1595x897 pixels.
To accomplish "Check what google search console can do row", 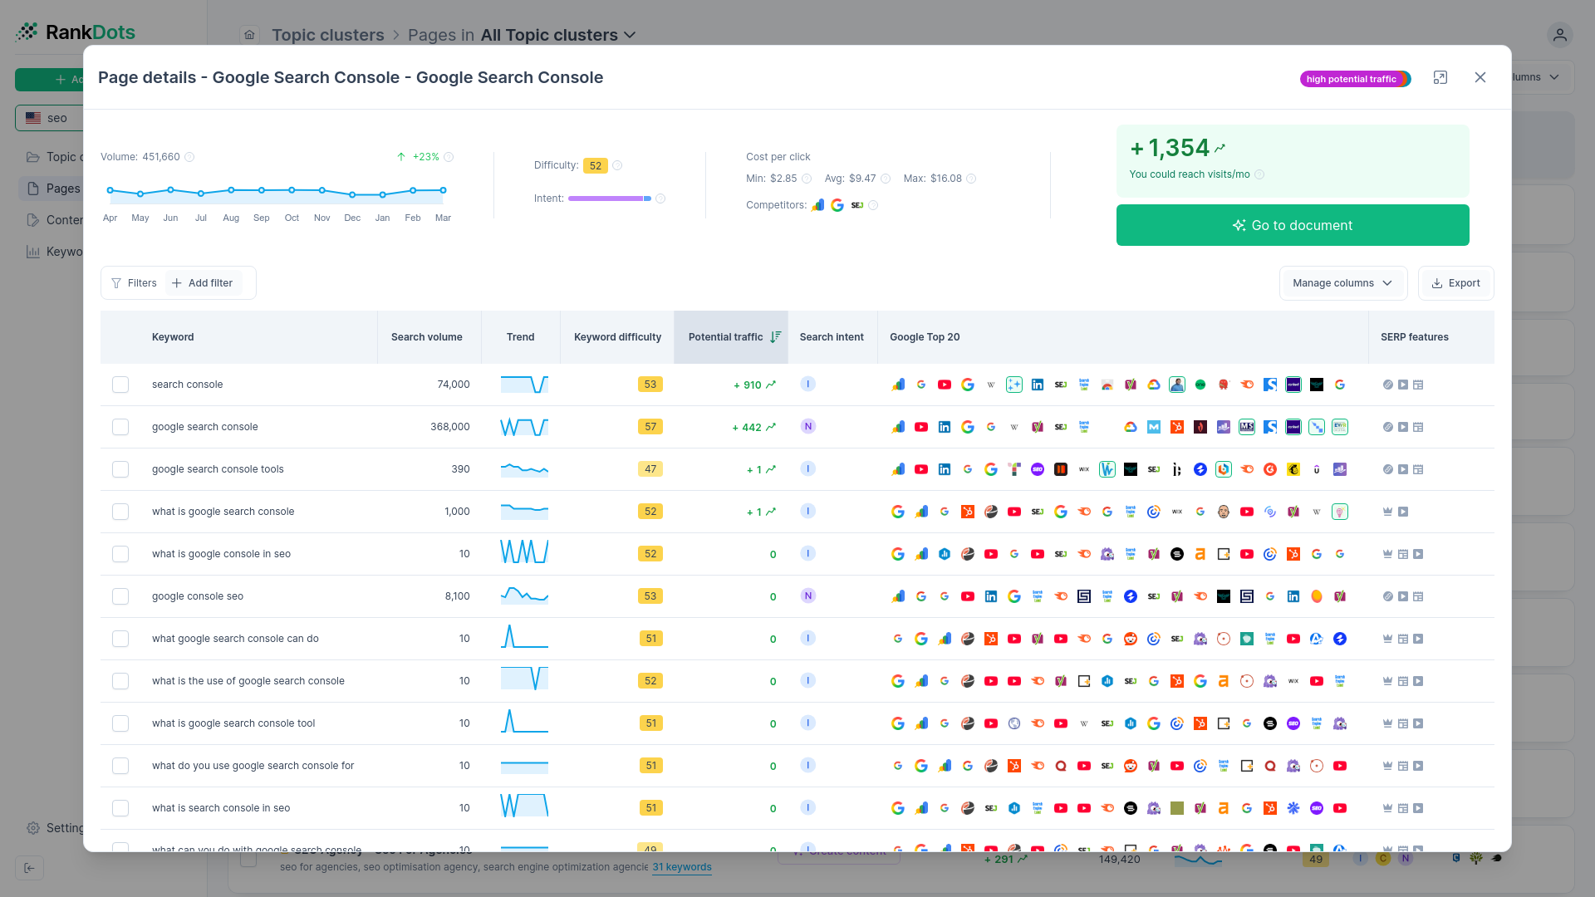I will pyautogui.click(x=120, y=639).
